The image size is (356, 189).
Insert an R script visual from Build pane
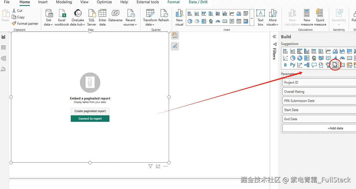tap(285, 65)
